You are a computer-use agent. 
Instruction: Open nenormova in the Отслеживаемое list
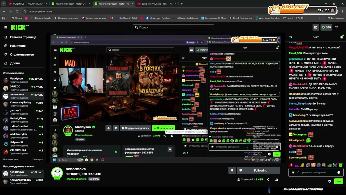click(x=23, y=96)
